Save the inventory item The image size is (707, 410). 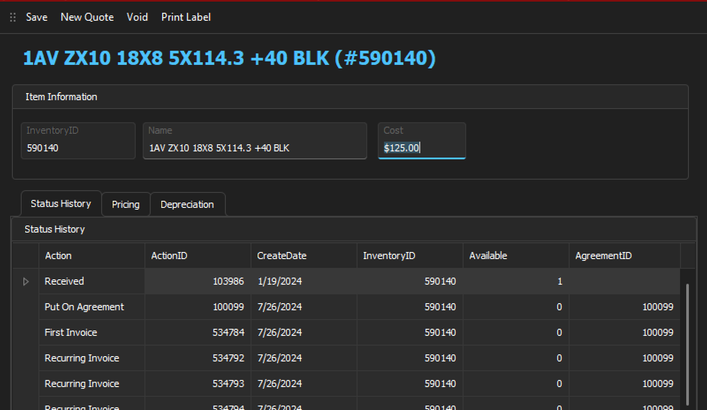point(37,17)
